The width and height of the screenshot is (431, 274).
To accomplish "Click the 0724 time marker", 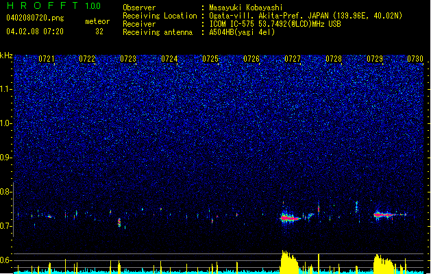I will pyautogui.click(x=169, y=59).
